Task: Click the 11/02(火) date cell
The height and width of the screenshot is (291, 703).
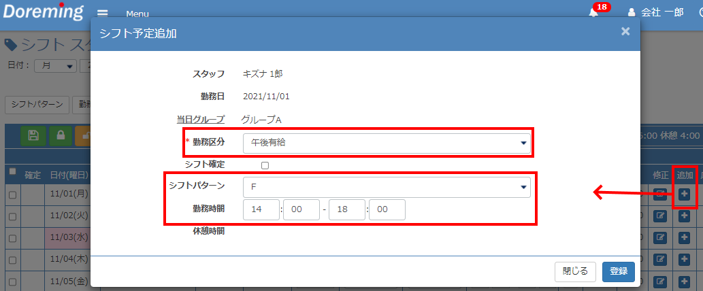Action: [x=68, y=216]
